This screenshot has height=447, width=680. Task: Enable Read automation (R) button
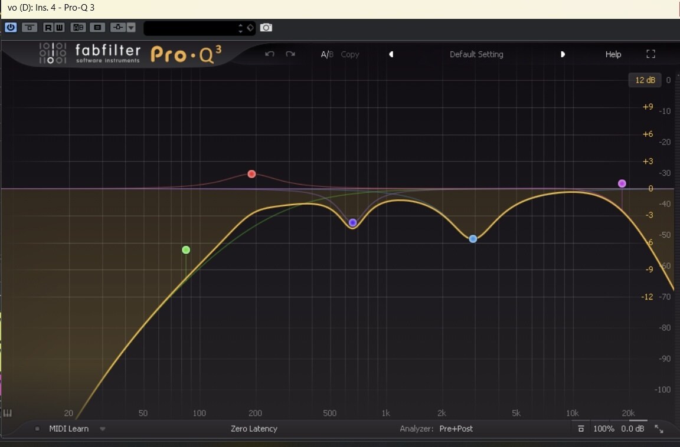coord(48,27)
